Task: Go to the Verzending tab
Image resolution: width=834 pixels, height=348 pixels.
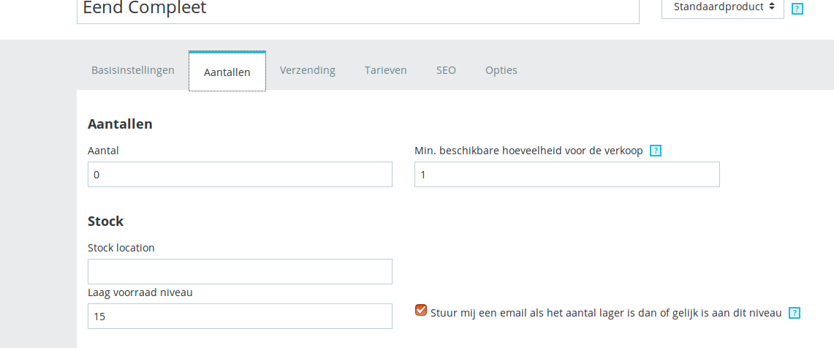Action: click(308, 70)
